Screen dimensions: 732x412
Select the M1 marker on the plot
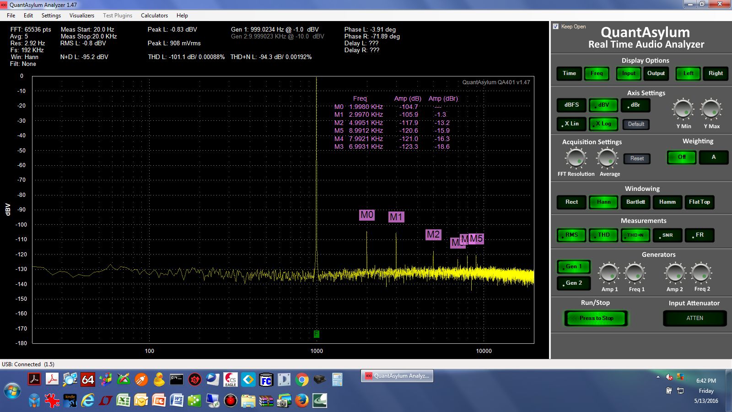pos(396,217)
